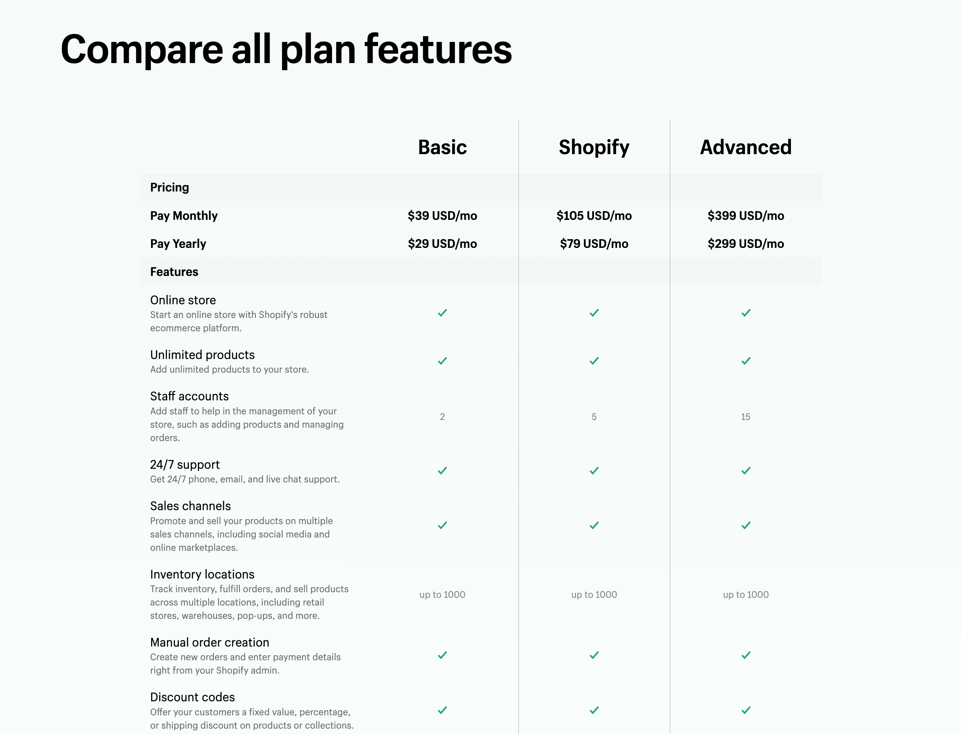Click the 24/7 support checkmark under Advanced
This screenshot has height=734, width=961.
pyautogui.click(x=745, y=470)
